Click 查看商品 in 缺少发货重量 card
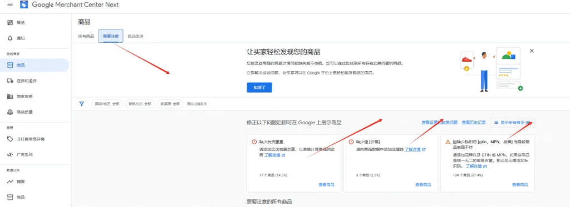570x207 pixels. coord(326,184)
